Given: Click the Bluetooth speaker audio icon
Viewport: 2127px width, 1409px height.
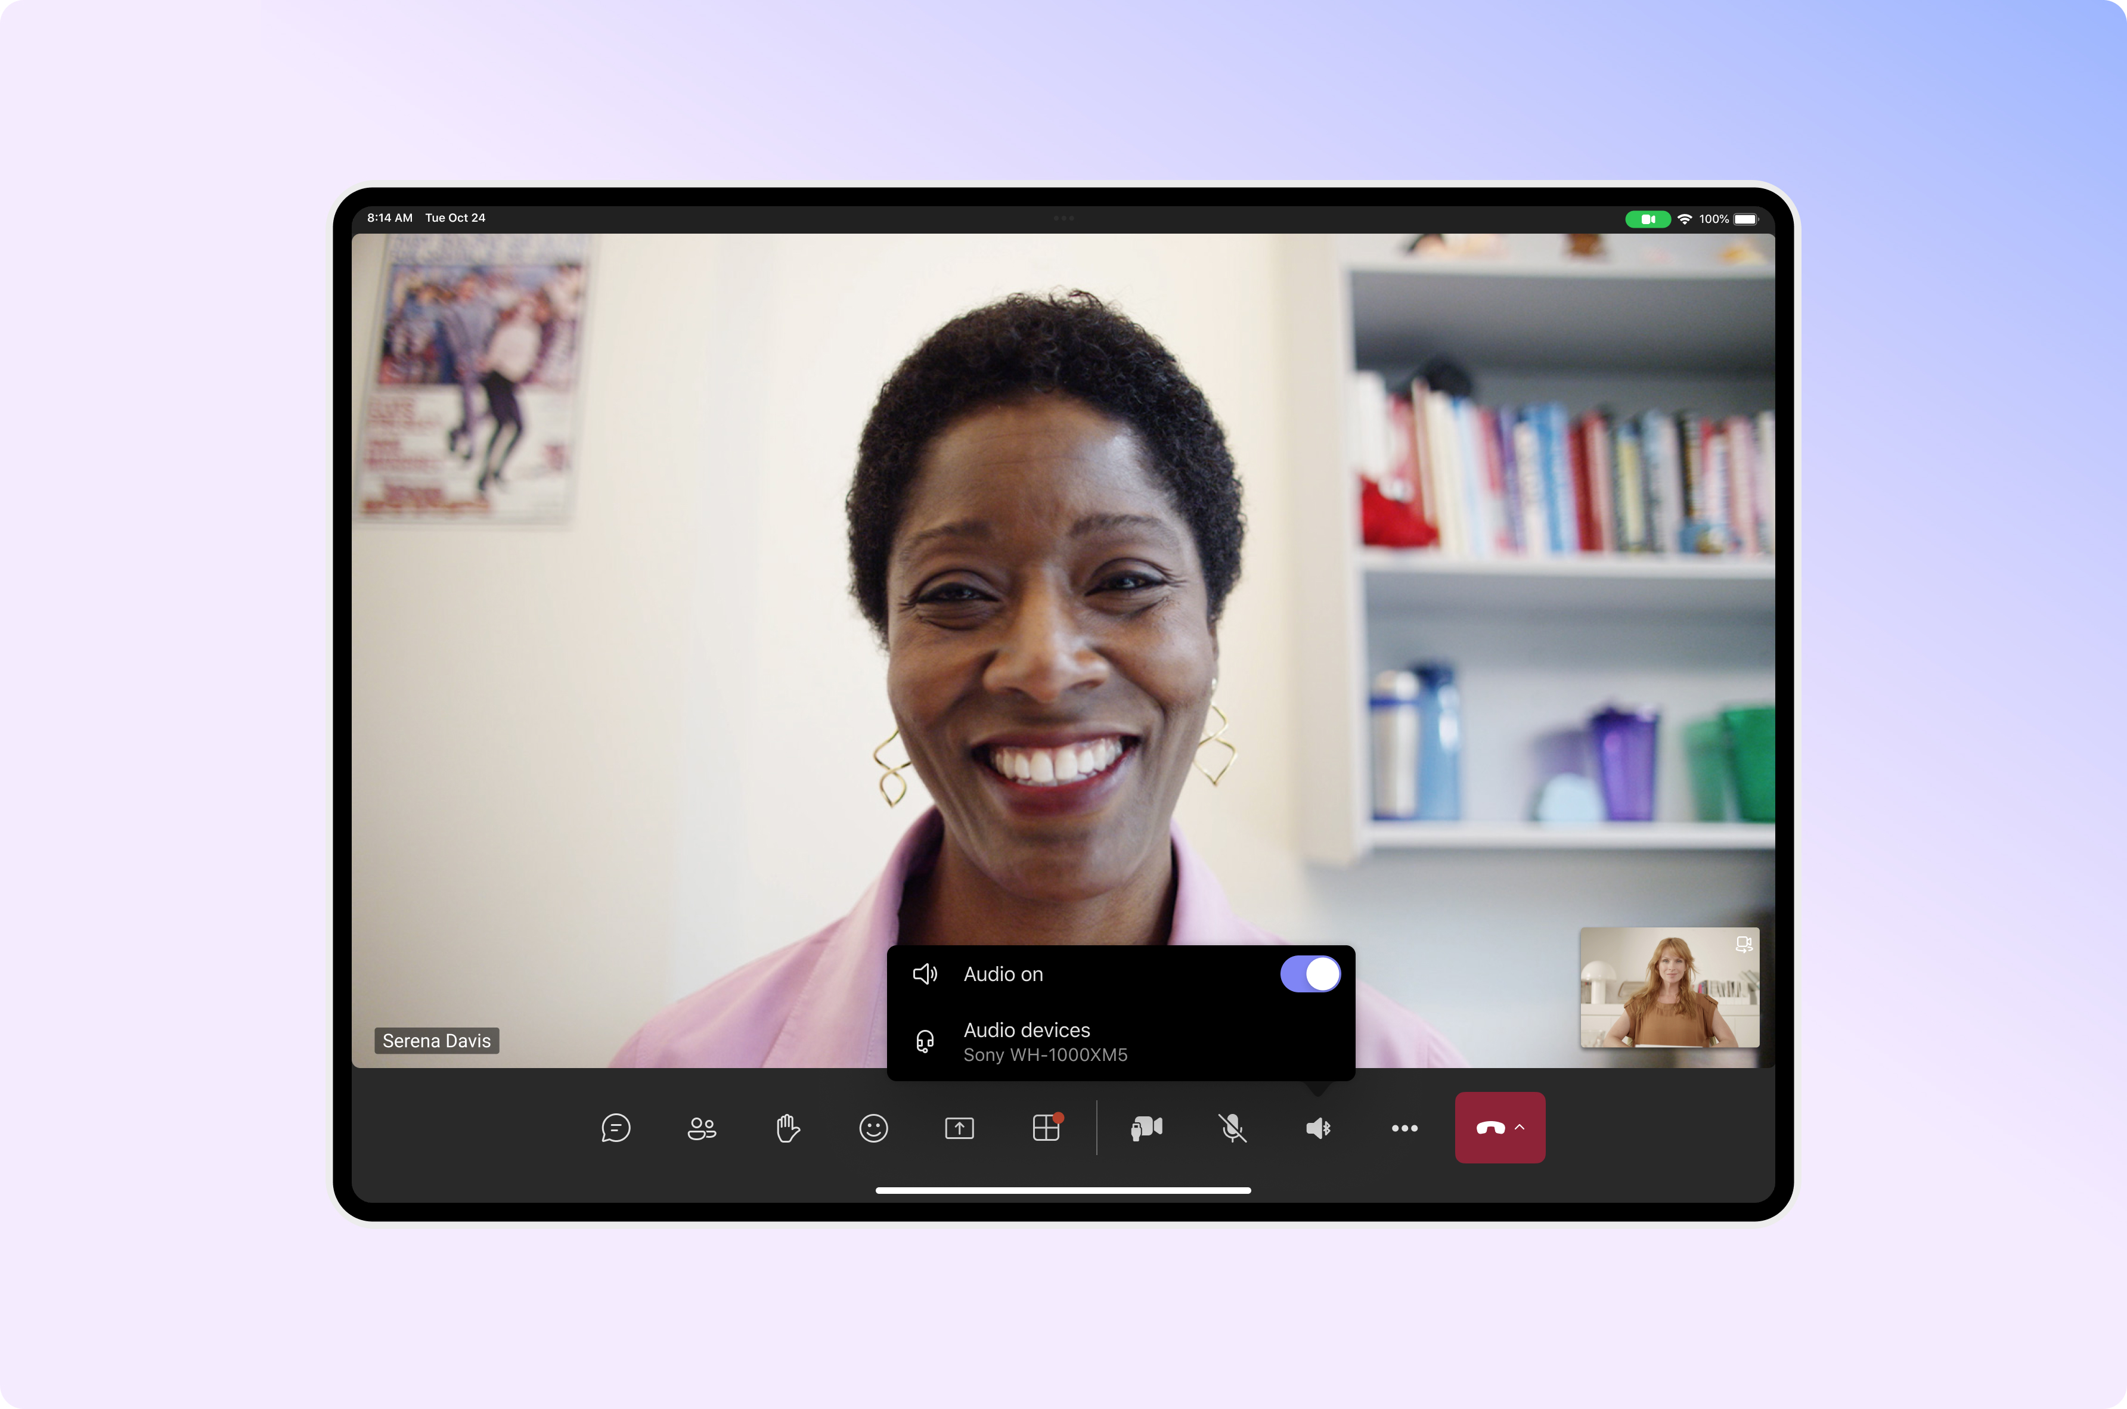Looking at the screenshot, I should pyautogui.click(x=1318, y=1128).
